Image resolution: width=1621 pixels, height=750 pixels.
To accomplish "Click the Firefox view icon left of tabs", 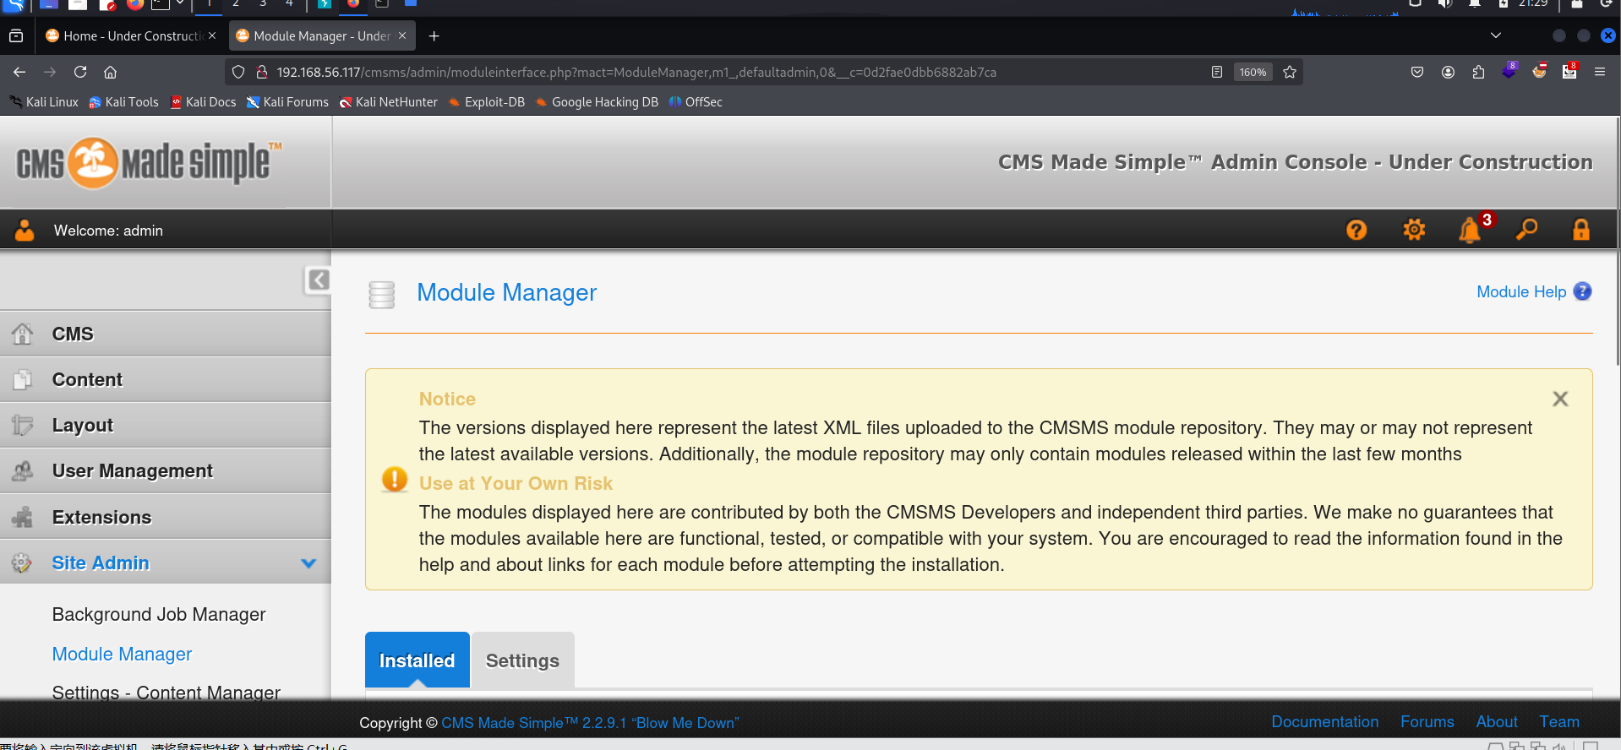I will pyautogui.click(x=16, y=36).
